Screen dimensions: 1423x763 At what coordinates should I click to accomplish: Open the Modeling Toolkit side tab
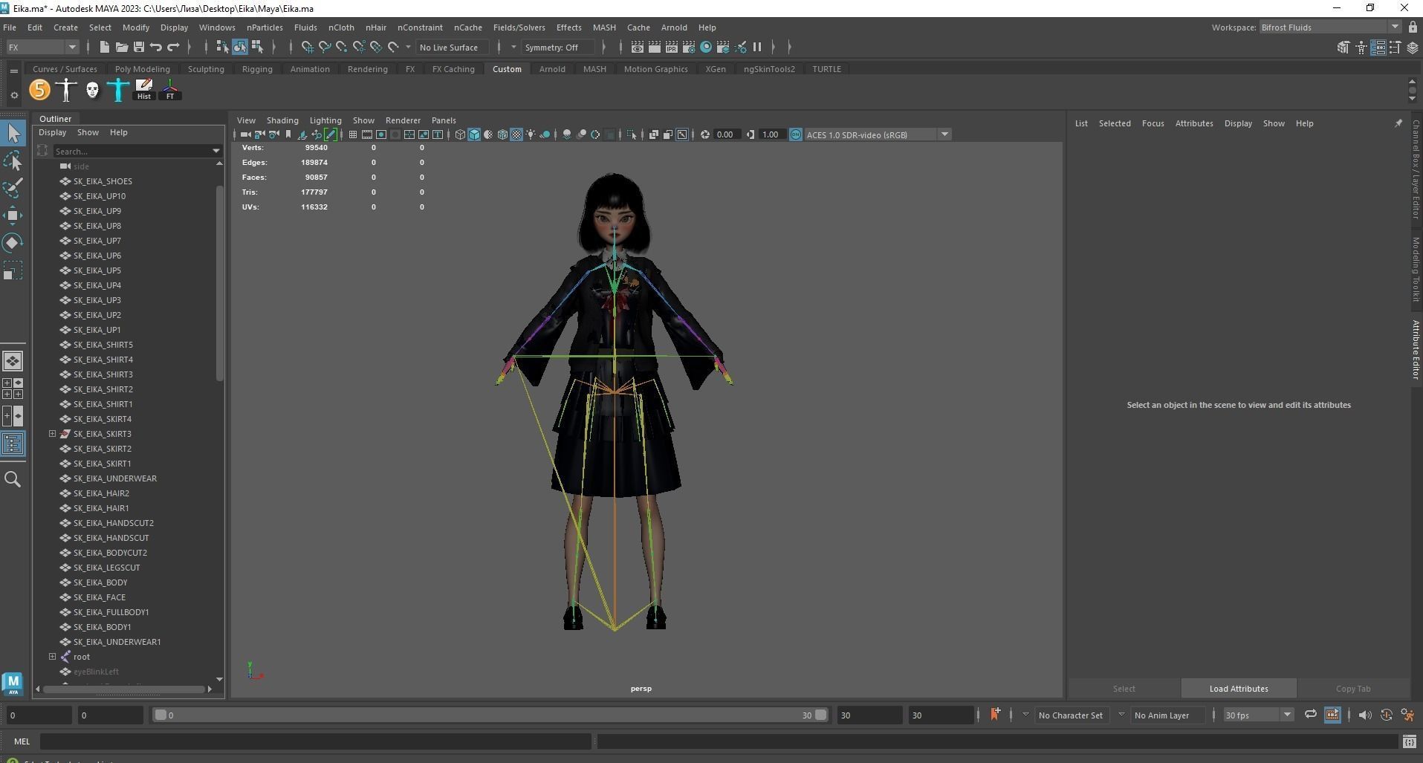point(1416,269)
